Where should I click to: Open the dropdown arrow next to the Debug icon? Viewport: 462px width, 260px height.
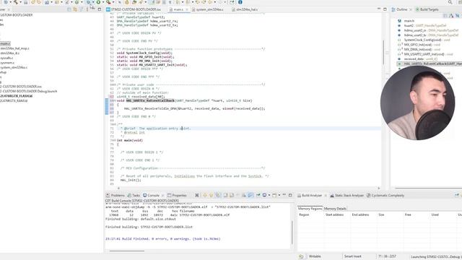tap(92, 2)
